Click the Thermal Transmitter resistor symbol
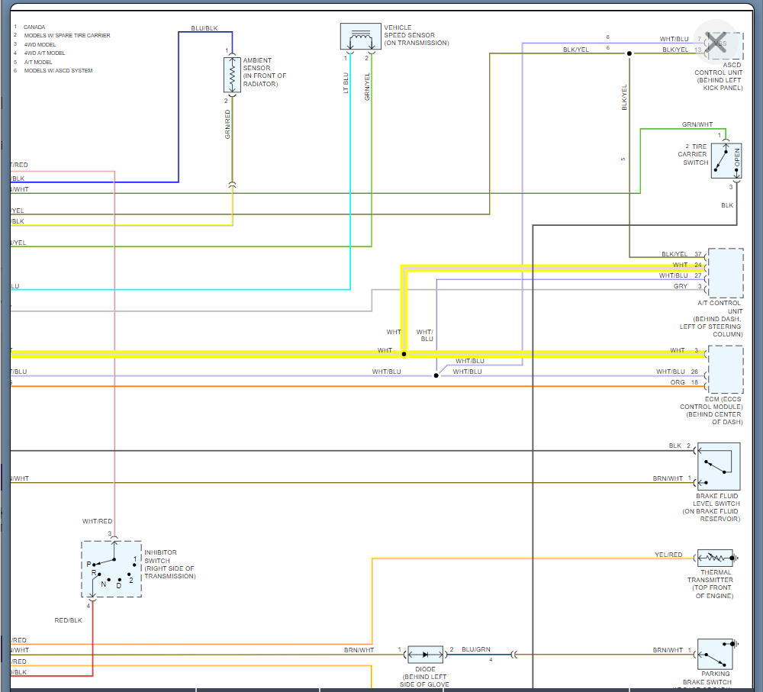The image size is (763, 692). pyautogui.click(x=716, y=558)
